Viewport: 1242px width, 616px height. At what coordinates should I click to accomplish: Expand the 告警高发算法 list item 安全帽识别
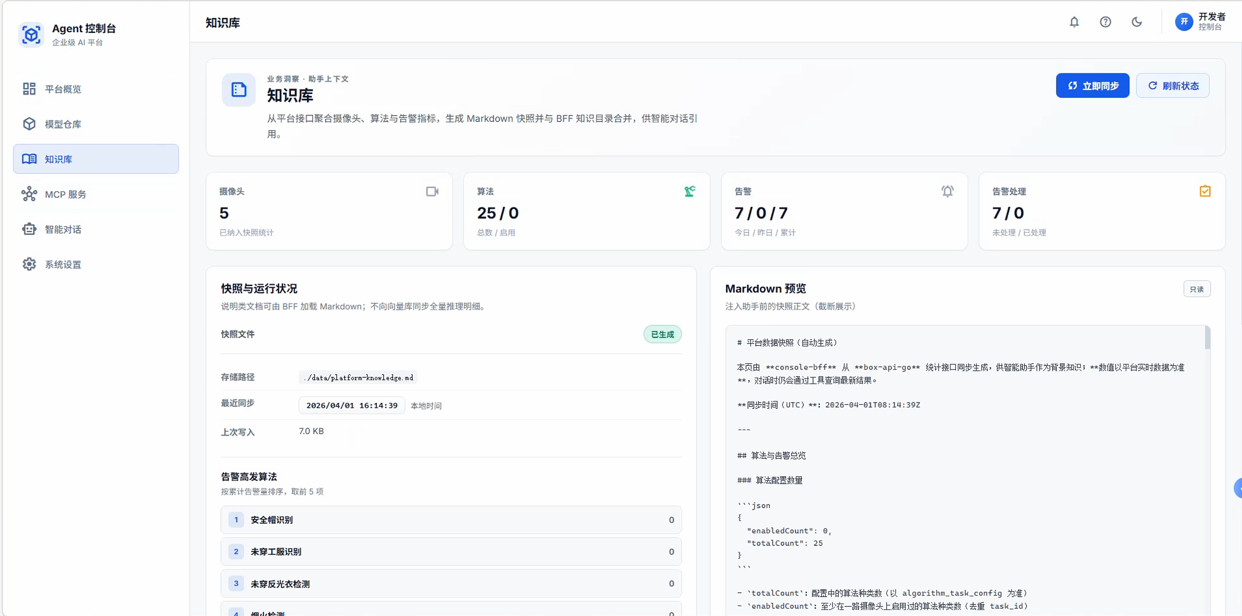pos(450,520)
